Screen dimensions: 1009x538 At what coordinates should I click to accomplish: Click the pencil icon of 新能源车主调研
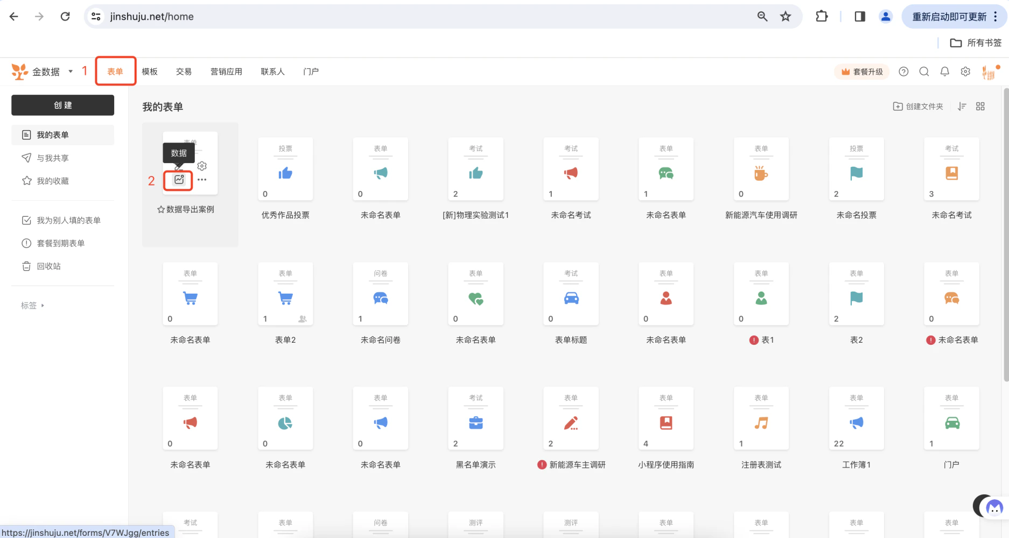click(x=571, y=423)
